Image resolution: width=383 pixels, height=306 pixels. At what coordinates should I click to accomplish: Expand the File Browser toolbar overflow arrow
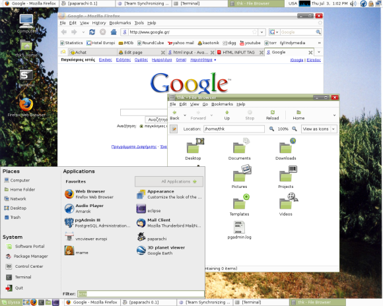pyautogui.click(x=334, y=115)
